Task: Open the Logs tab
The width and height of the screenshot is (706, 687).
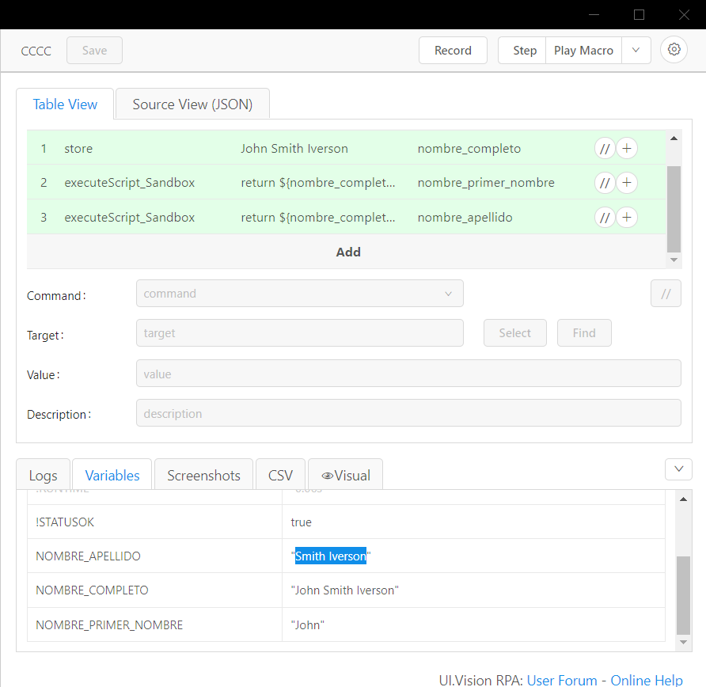Action: click(43, 476)
